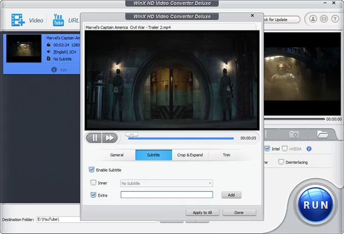This screenshot has width=344, height=234.
Task: Click the email envelope icon
Action: (324, 19)
